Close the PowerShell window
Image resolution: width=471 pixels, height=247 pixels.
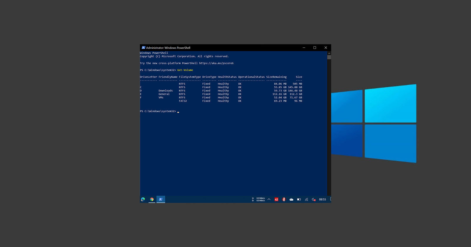click(x=326, y=48)
